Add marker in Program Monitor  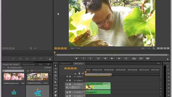(x=76, y=59)
